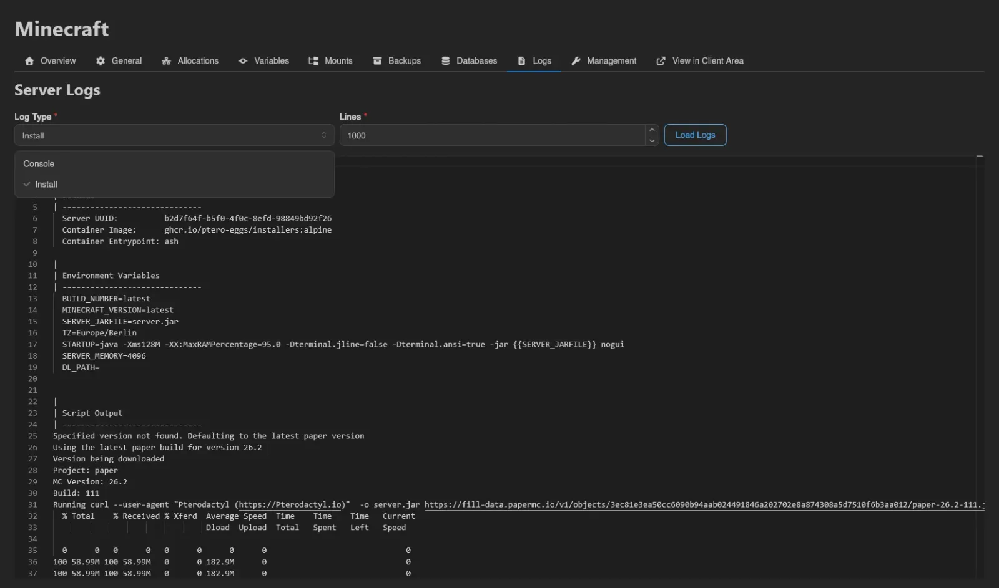The height and width of the screenshot is (588, 999).
Task: Click the General gear icon
Action: click(x=101, y=61)
